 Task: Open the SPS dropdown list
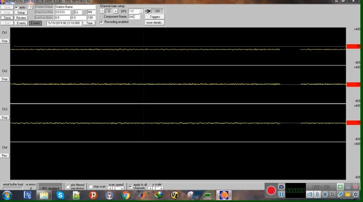141,11
